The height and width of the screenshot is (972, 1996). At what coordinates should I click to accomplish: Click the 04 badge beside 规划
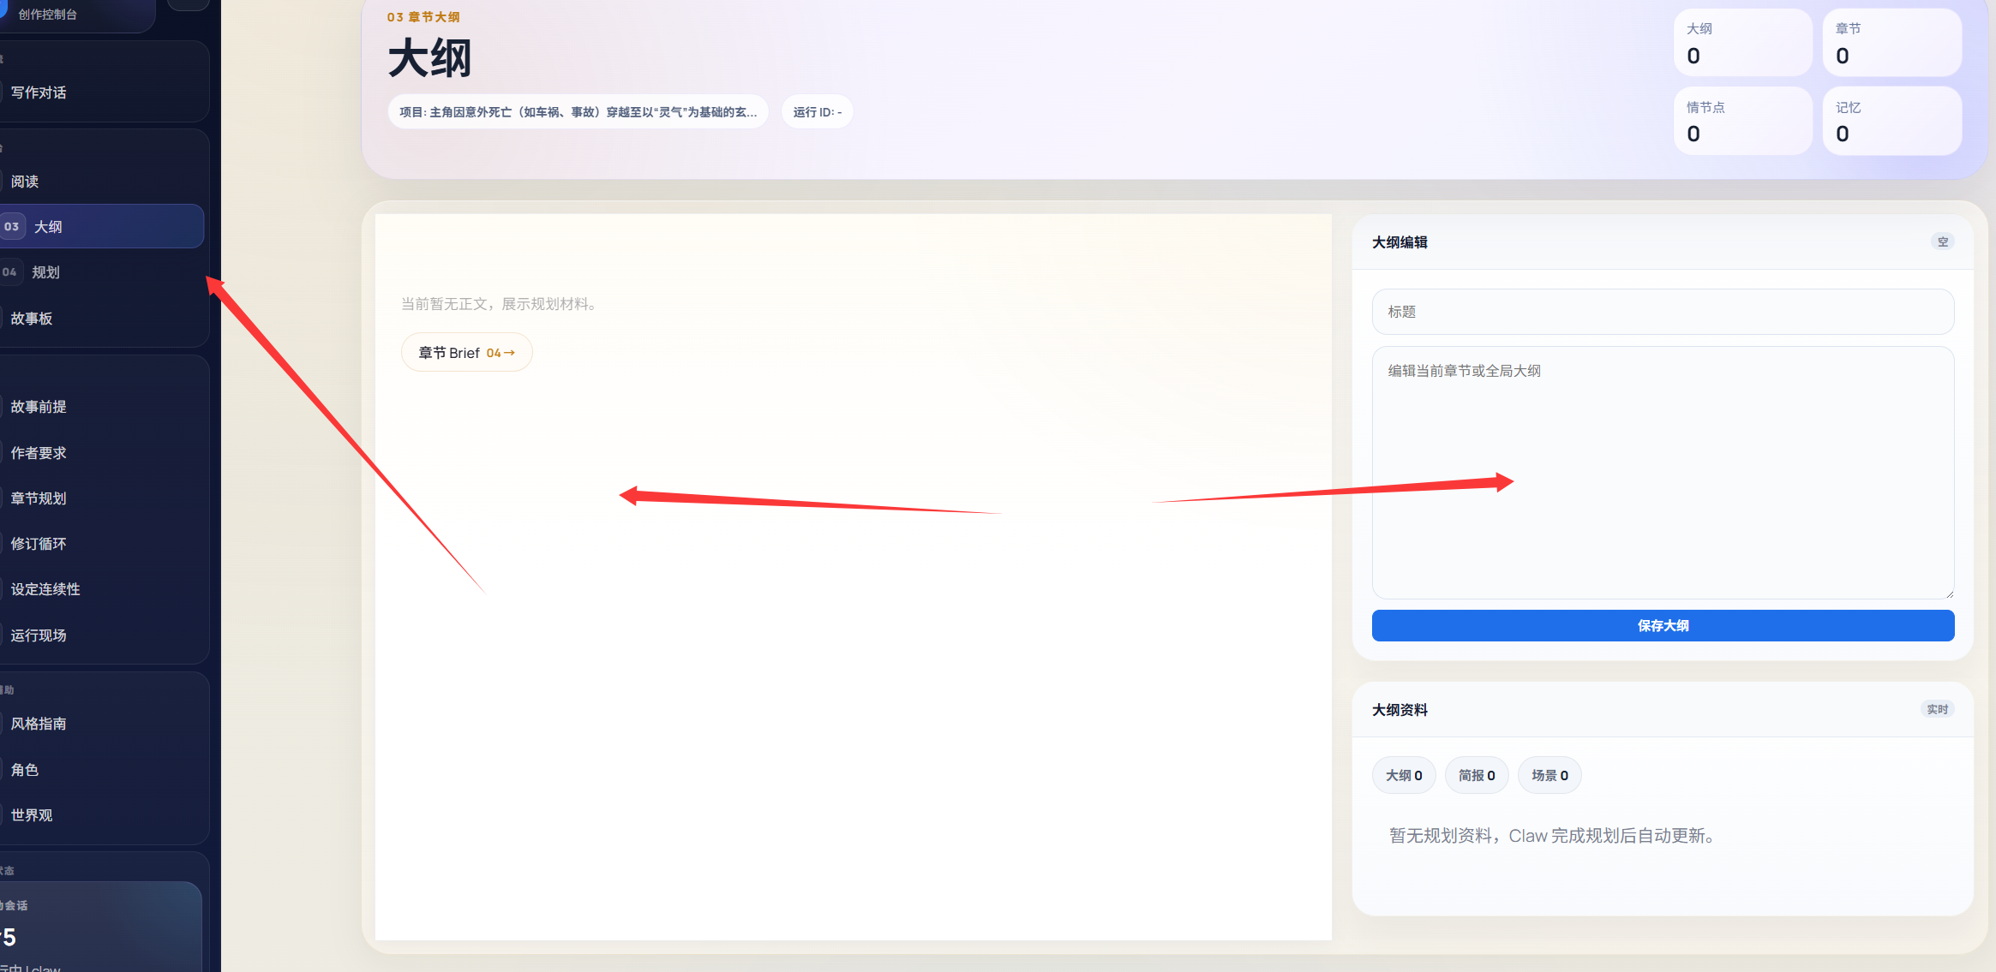click(9, 272)
